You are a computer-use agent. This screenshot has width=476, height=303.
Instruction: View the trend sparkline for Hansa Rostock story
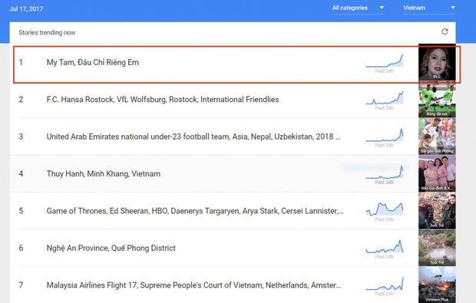point(385,98)
